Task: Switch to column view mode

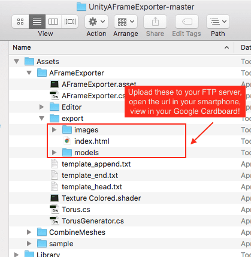Action: click(x=53, y=22)
